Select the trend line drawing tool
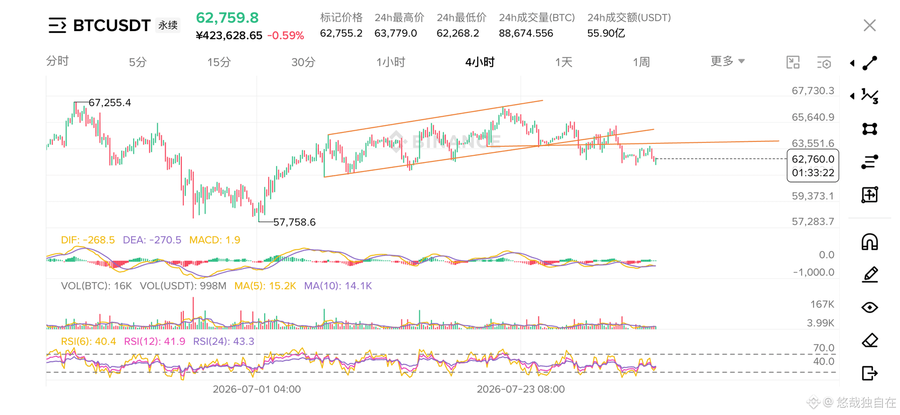 pyautogui.click(x=870, y=63)
